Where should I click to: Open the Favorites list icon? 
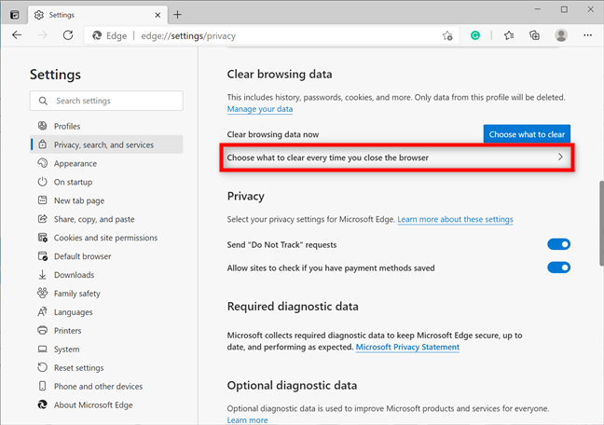[x=509, y=35]
